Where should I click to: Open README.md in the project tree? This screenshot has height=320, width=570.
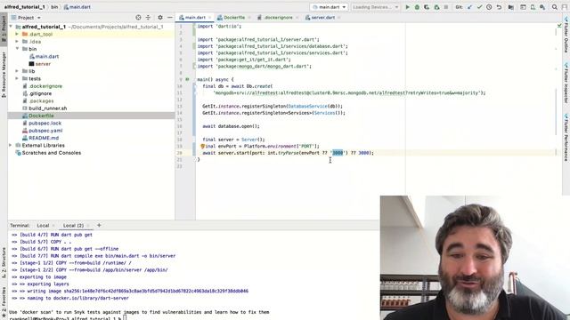pyautogui.click(x=44, y=138)
